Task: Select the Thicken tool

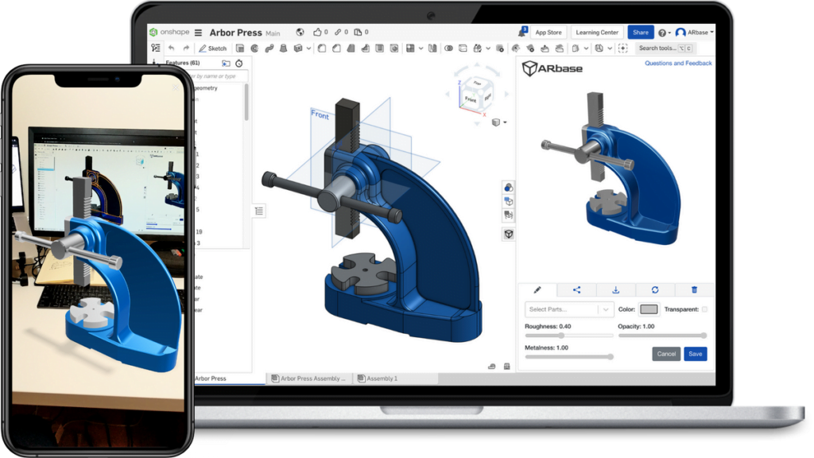Action: (298, 49)
